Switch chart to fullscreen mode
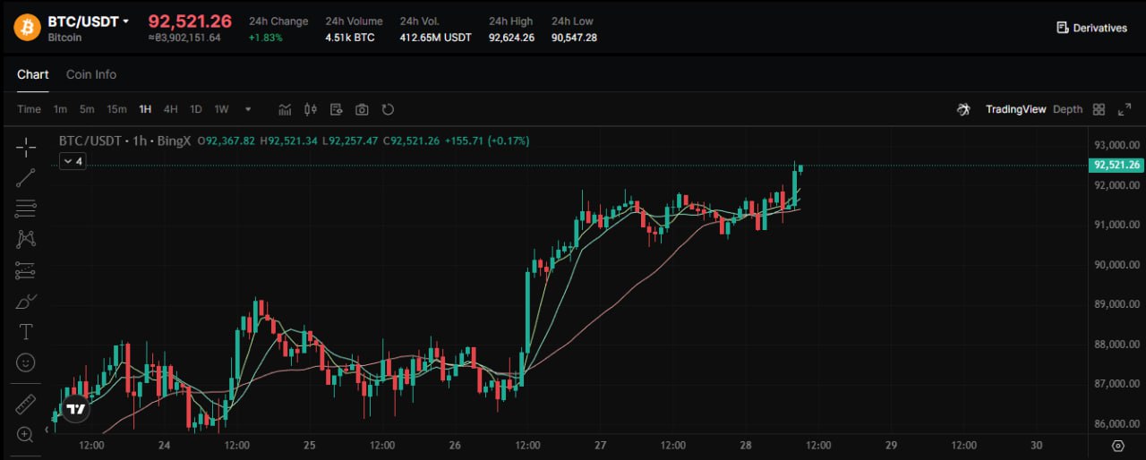The height and width of the screenshot is (460, 1146). tap(1125, 109)
